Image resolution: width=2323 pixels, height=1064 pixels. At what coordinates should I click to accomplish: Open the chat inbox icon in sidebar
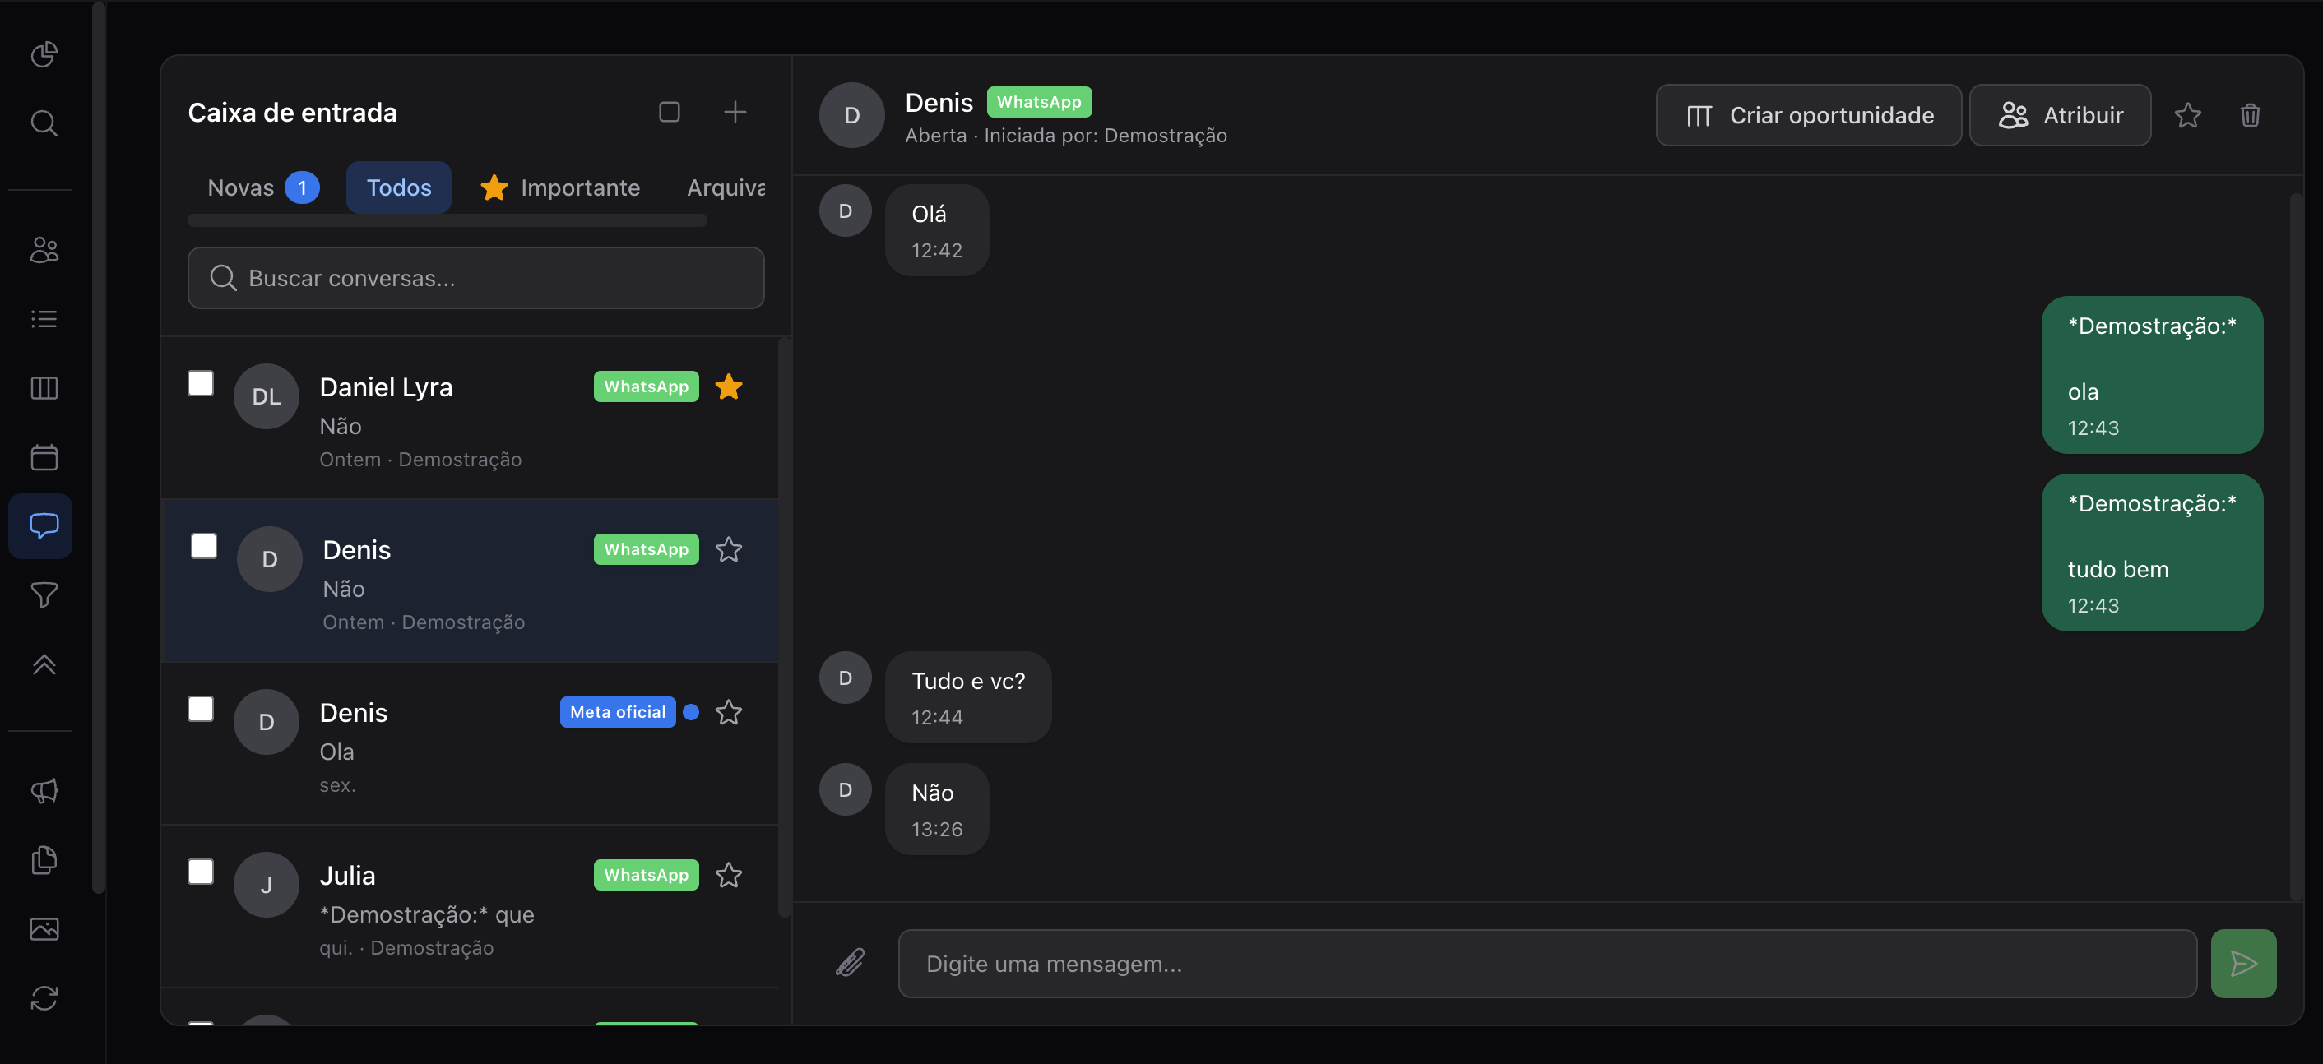tap(40, 525)
